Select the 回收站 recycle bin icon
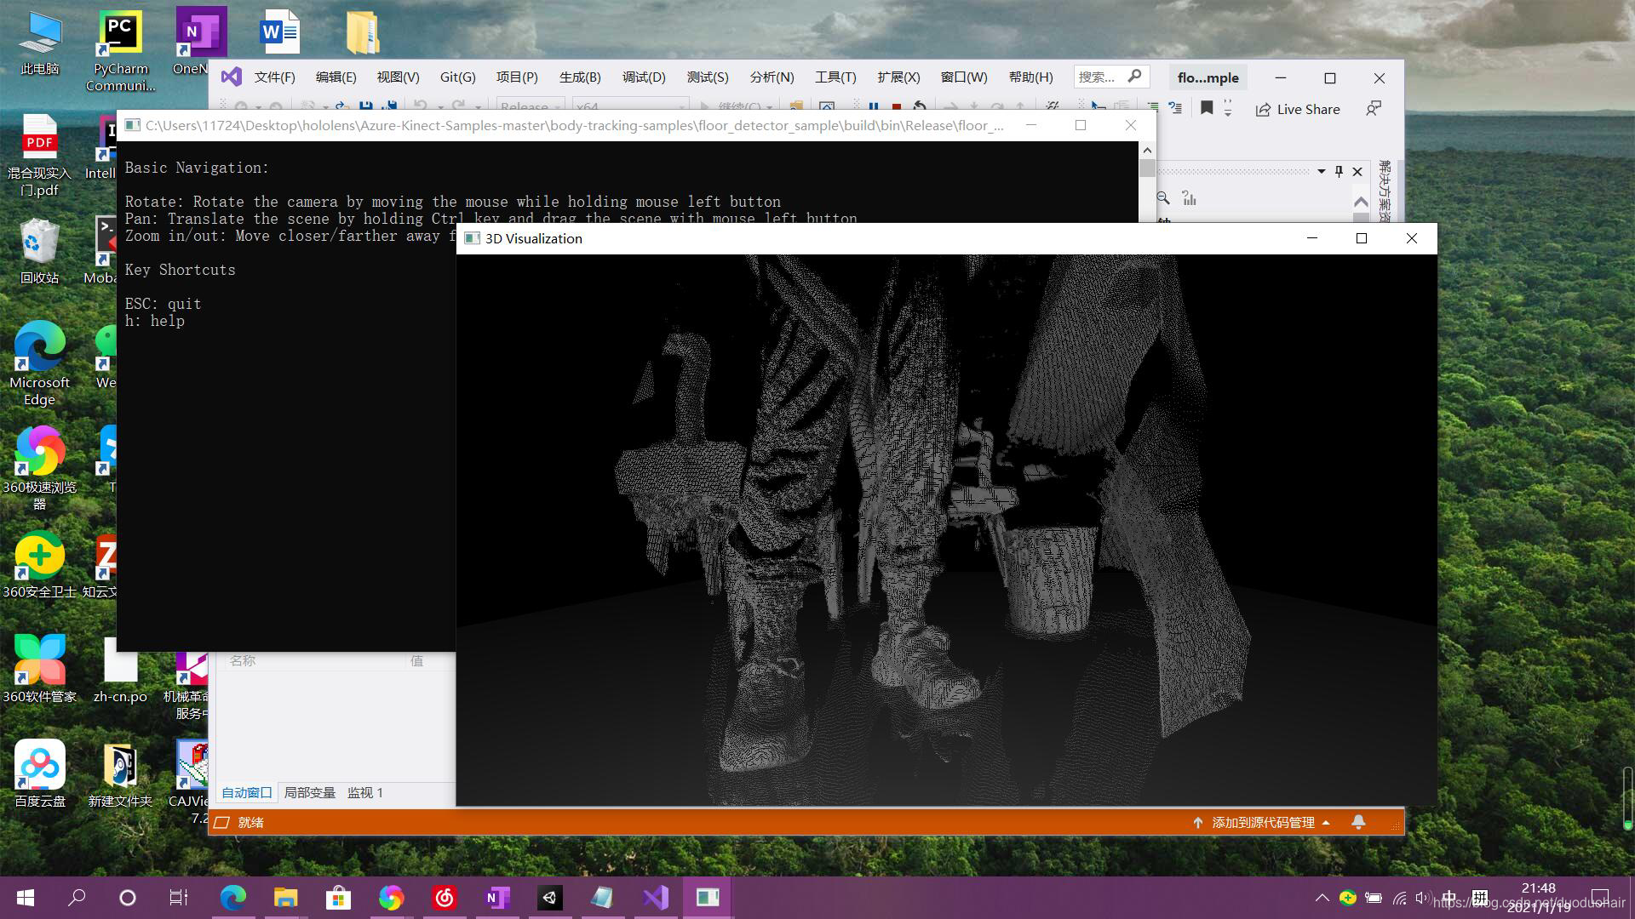The height and width of the screenshot is (919, 1635). pyautogui.click(x=39, y=251)
